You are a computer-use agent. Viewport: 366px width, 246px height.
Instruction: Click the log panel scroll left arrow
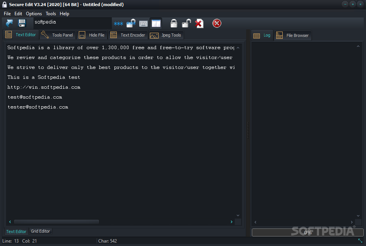[255, 222]
